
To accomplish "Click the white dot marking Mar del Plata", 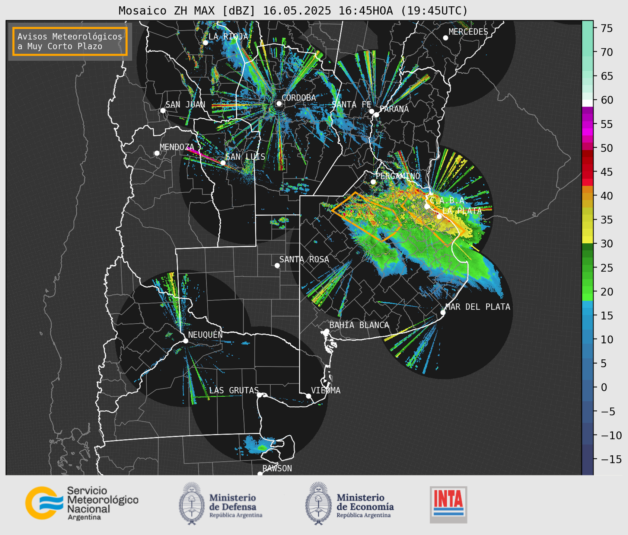I will 443,313.
